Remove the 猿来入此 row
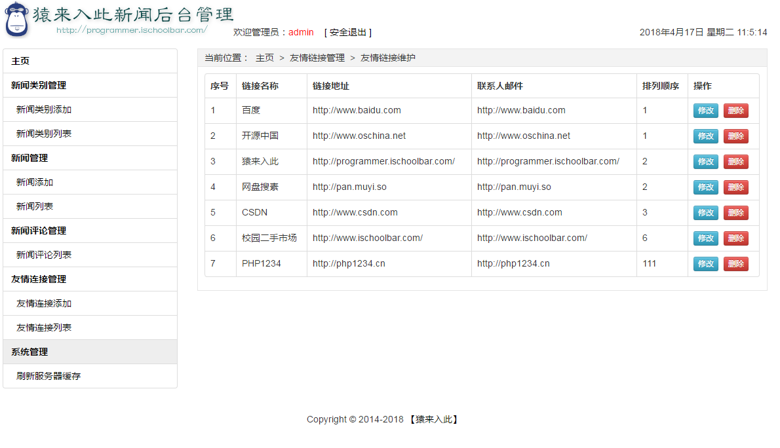 tap(735, 162)
